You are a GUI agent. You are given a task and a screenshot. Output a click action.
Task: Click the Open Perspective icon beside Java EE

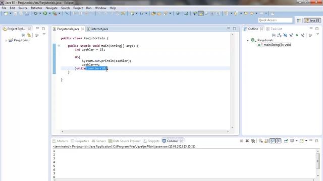(x=299, y=20)
